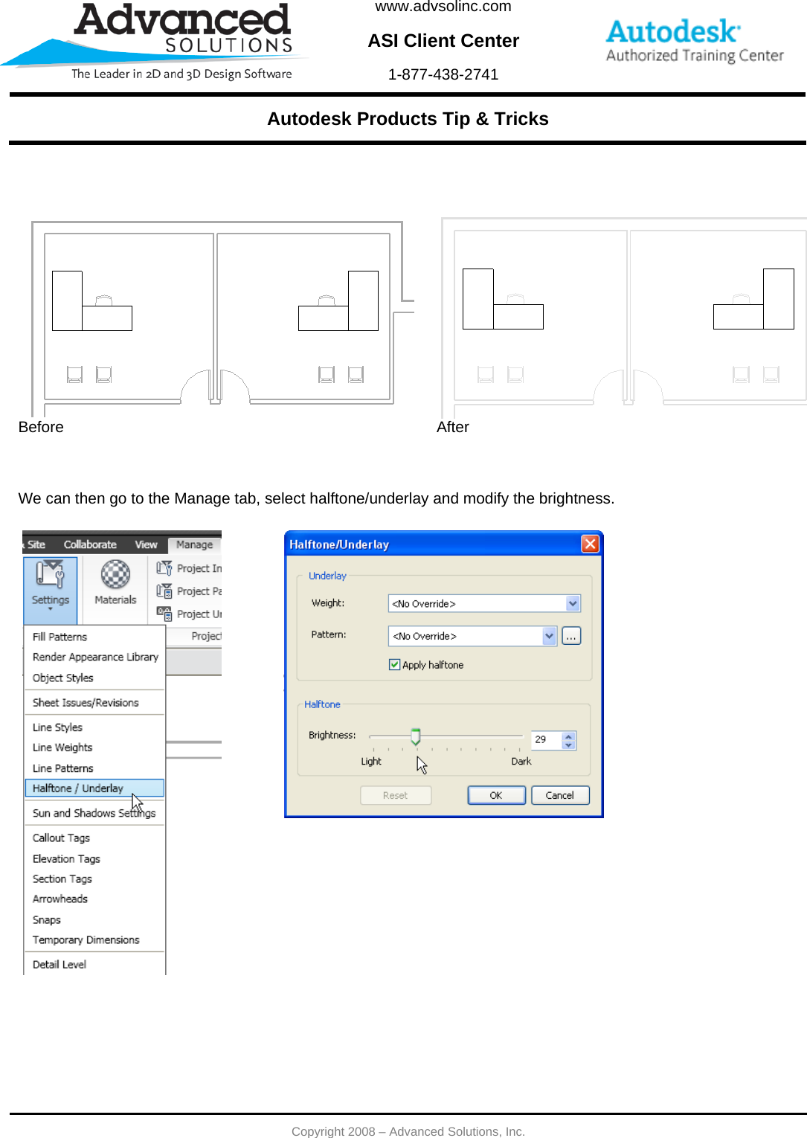Toggle the Apply halftone checkbox

click(395, 664)
